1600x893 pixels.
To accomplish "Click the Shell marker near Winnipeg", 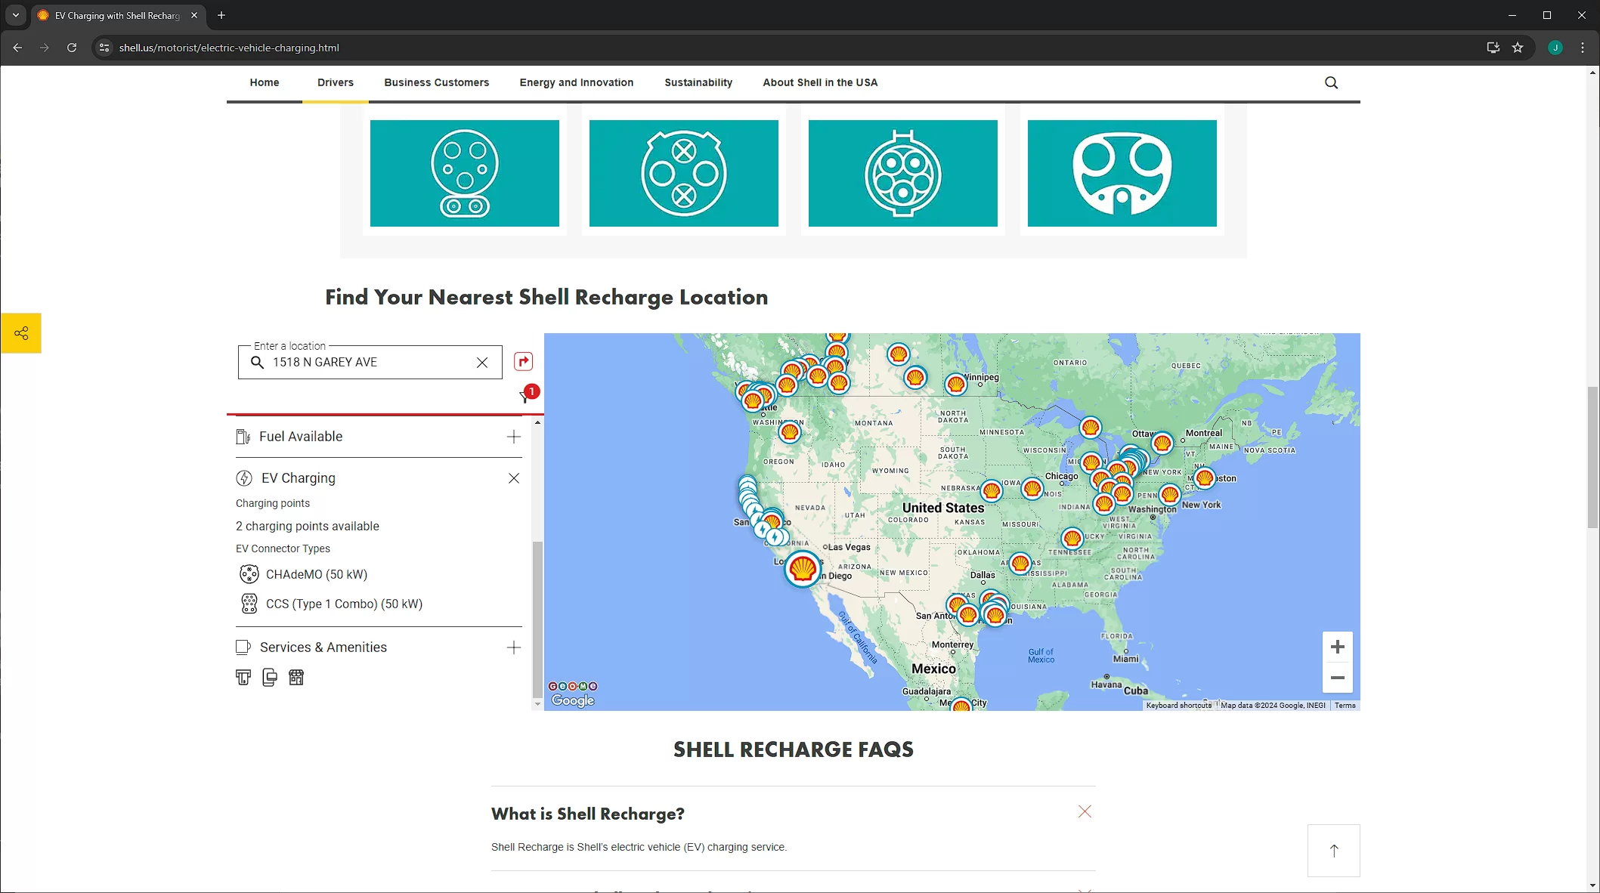I will (x=956, y=385).
